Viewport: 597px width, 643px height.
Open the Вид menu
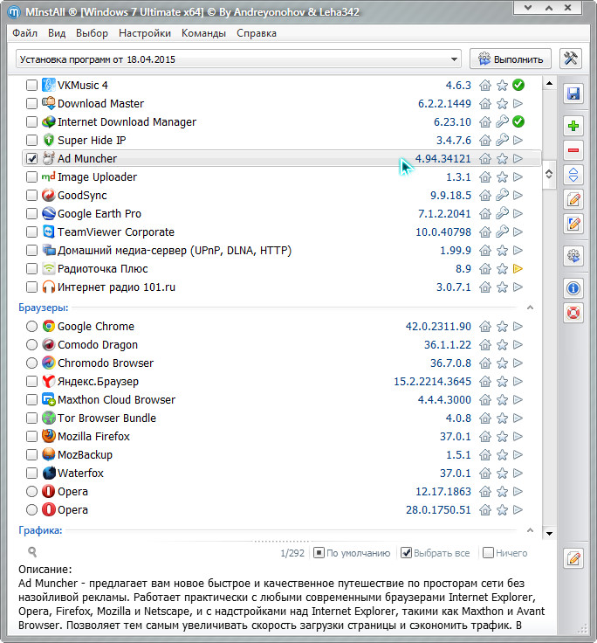click(57, 33)
